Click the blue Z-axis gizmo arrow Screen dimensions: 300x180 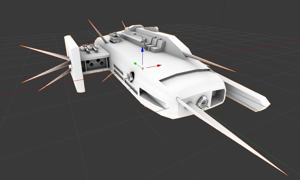coord(142,49)
